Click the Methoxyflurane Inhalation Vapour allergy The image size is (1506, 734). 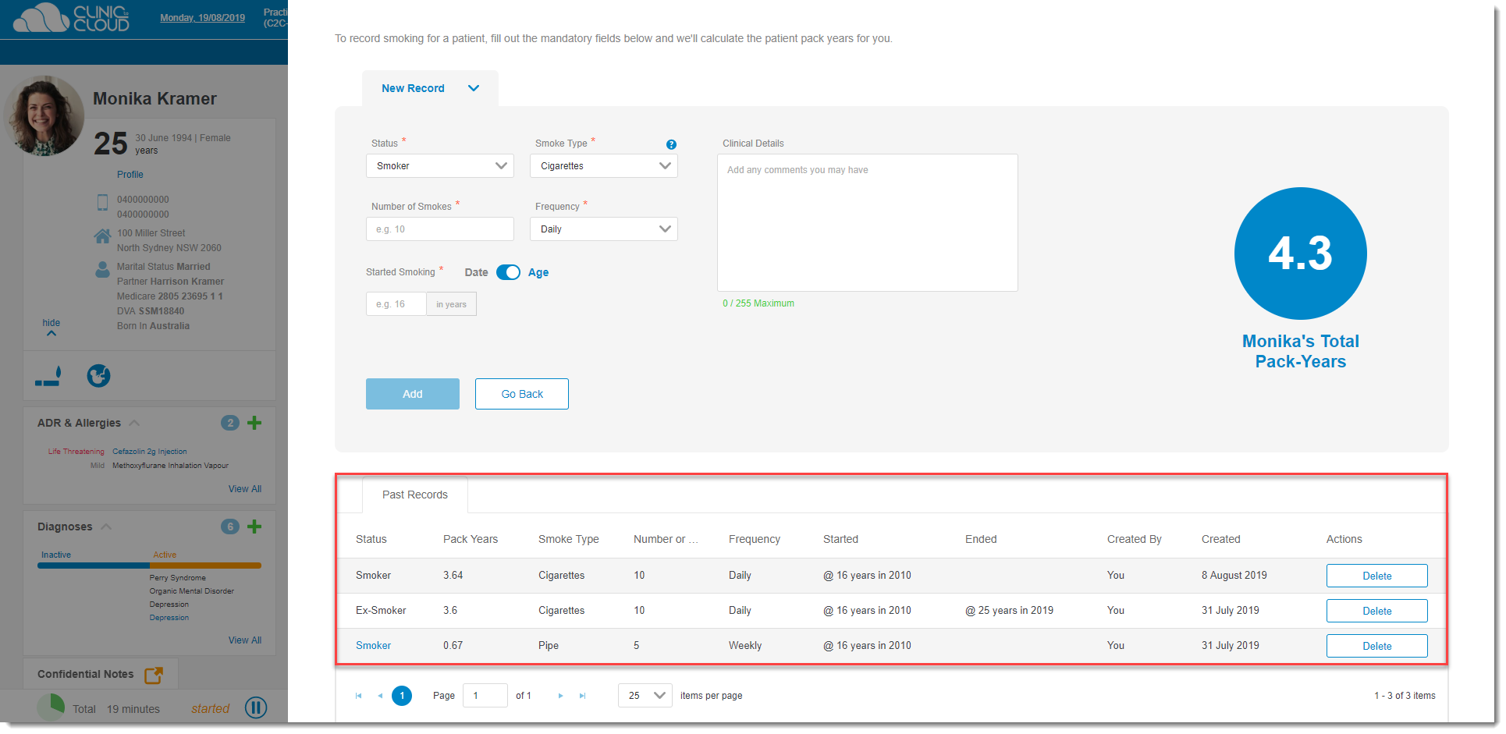[x=170, y=466]
